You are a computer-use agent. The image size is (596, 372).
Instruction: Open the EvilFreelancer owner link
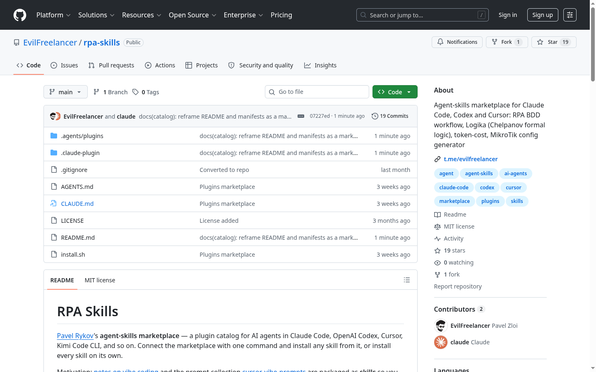[50, 43]
